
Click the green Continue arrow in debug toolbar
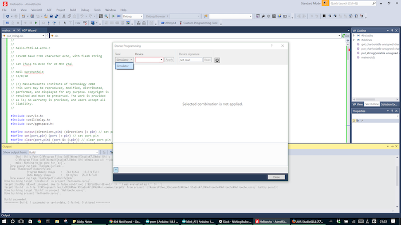(x=36, y=23)
